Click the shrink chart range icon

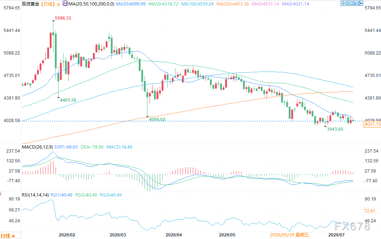pyautogui.click(x=349, y=3)
